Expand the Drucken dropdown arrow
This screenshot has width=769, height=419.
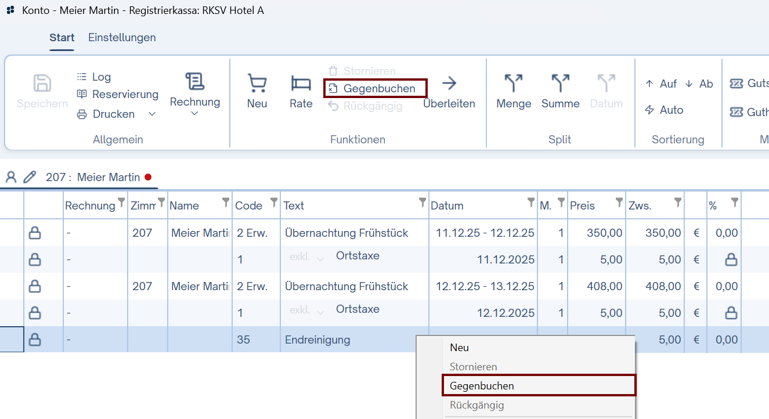152,114
